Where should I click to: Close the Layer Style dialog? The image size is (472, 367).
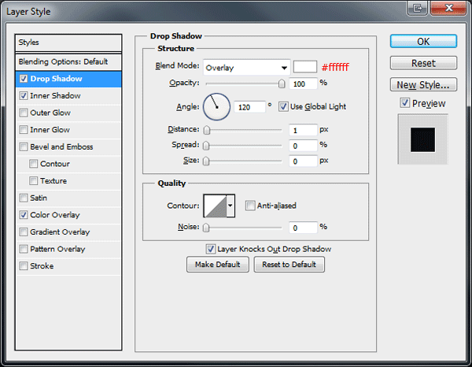point(448,8)
